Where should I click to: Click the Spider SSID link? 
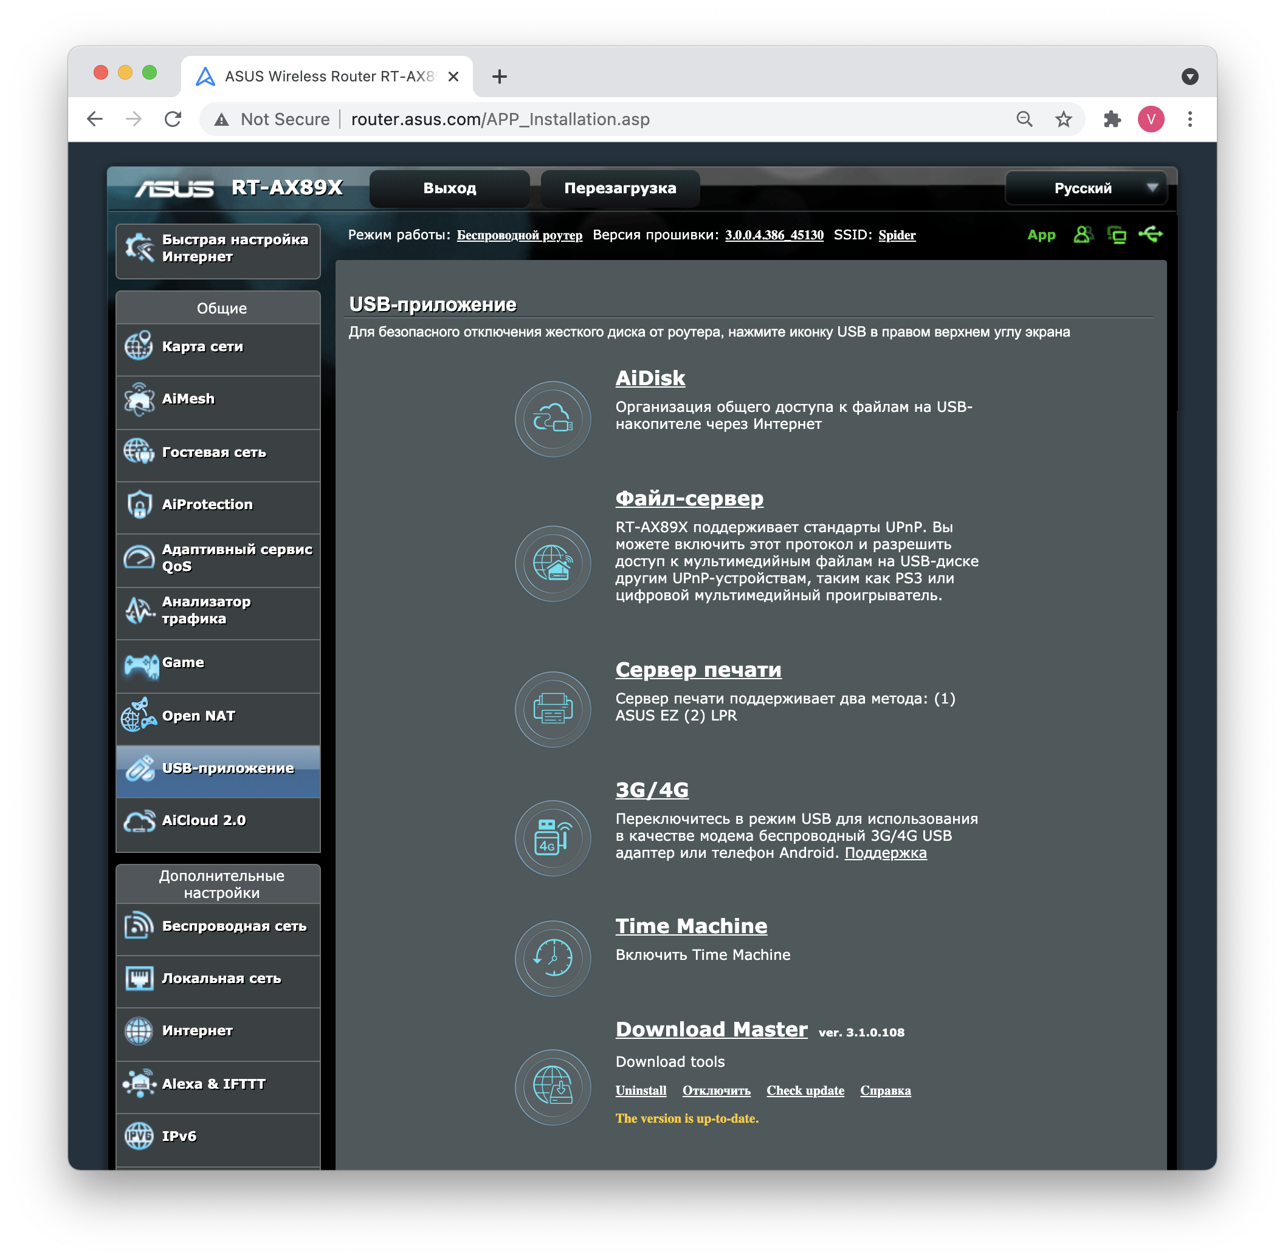point(897,236)
